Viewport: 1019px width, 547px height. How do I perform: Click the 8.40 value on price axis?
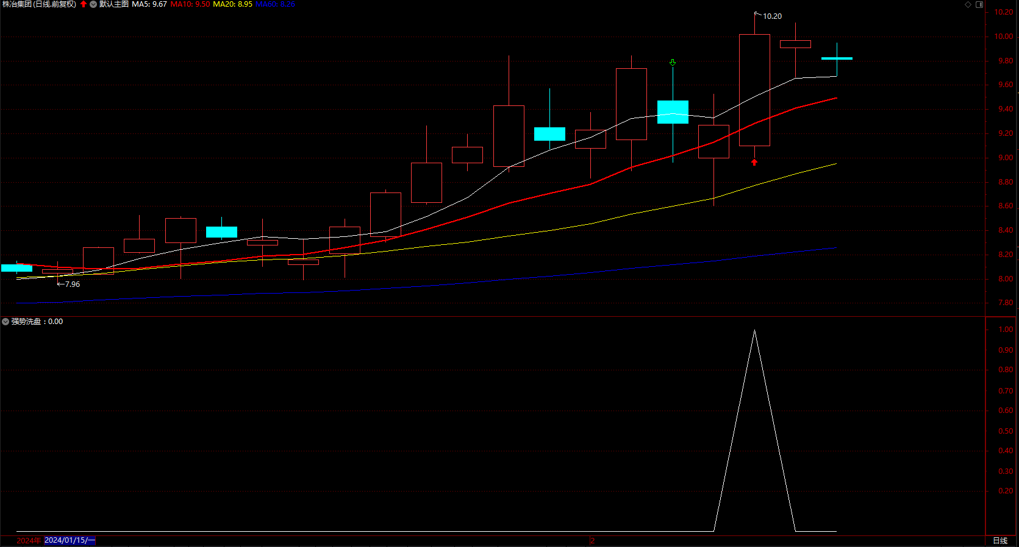[x=1006, y=230]
